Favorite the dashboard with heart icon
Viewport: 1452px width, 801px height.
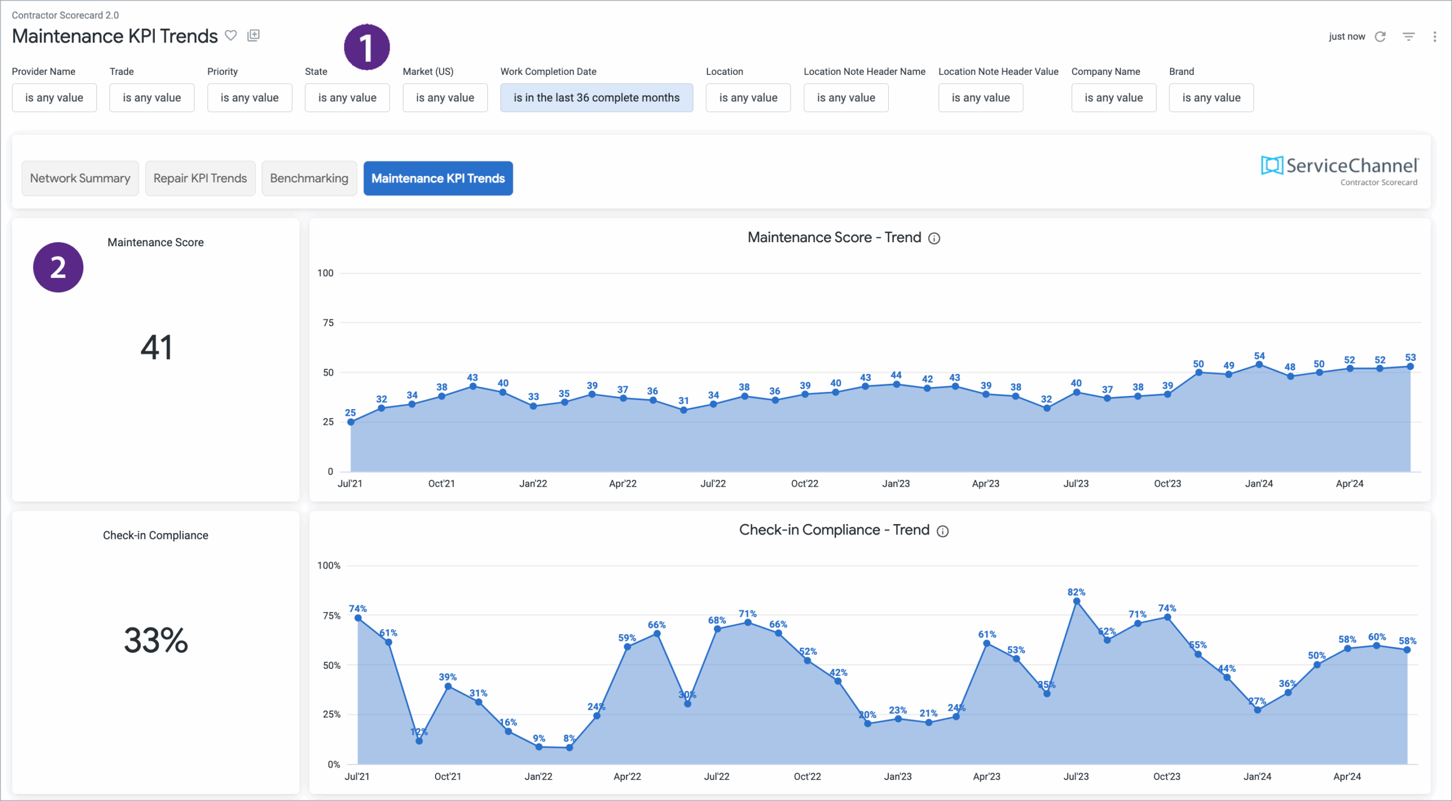(231, 36)
